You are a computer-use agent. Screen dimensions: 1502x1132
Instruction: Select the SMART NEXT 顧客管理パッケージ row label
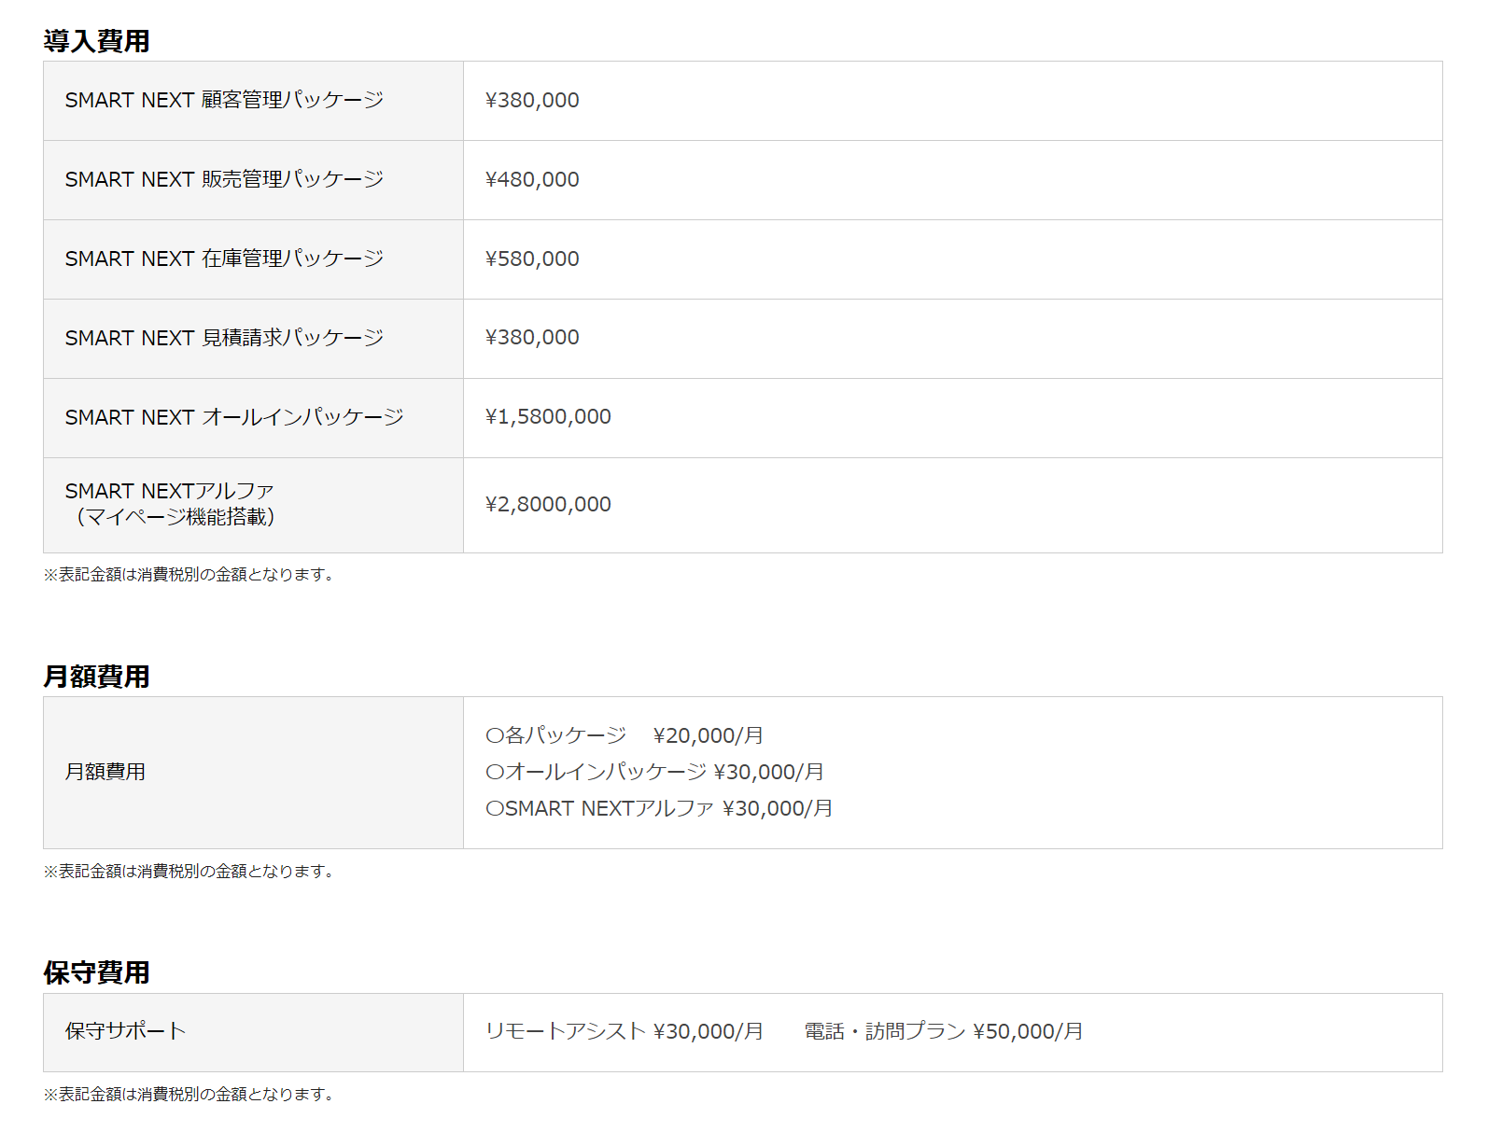click(224, 100)
